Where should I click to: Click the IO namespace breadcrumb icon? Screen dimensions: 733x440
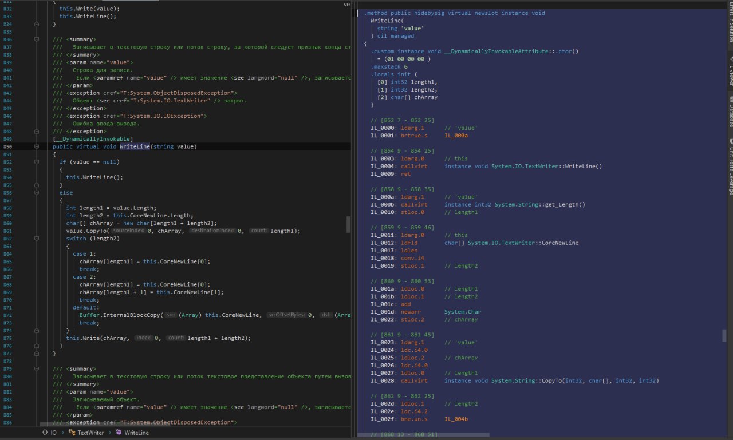(45, 433)
